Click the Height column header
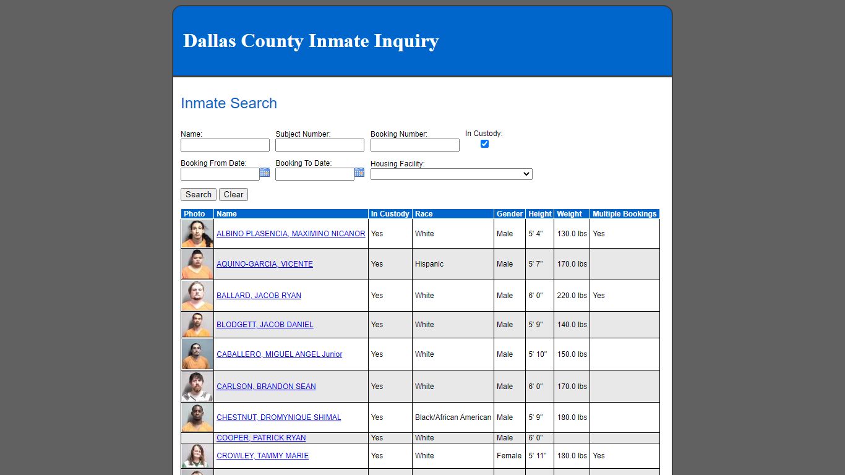 (x=540, y=214)
